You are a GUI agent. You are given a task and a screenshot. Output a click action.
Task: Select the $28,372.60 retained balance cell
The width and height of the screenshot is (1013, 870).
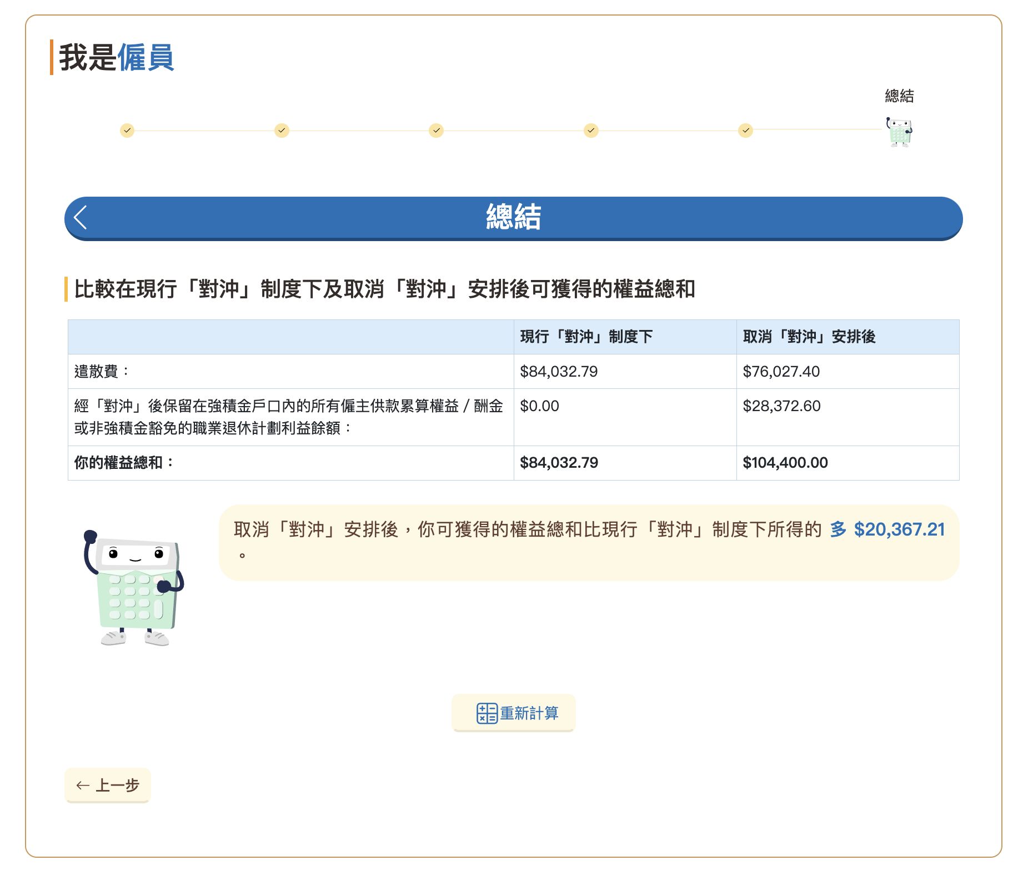(x=781, y=406)
